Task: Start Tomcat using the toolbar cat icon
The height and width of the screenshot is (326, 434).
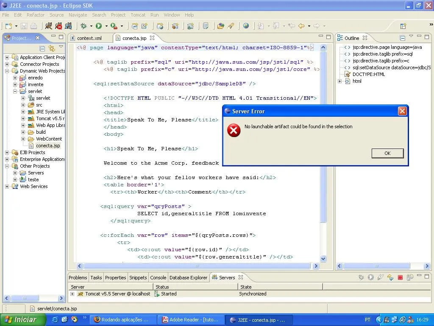Action: (x=49, y=26)
